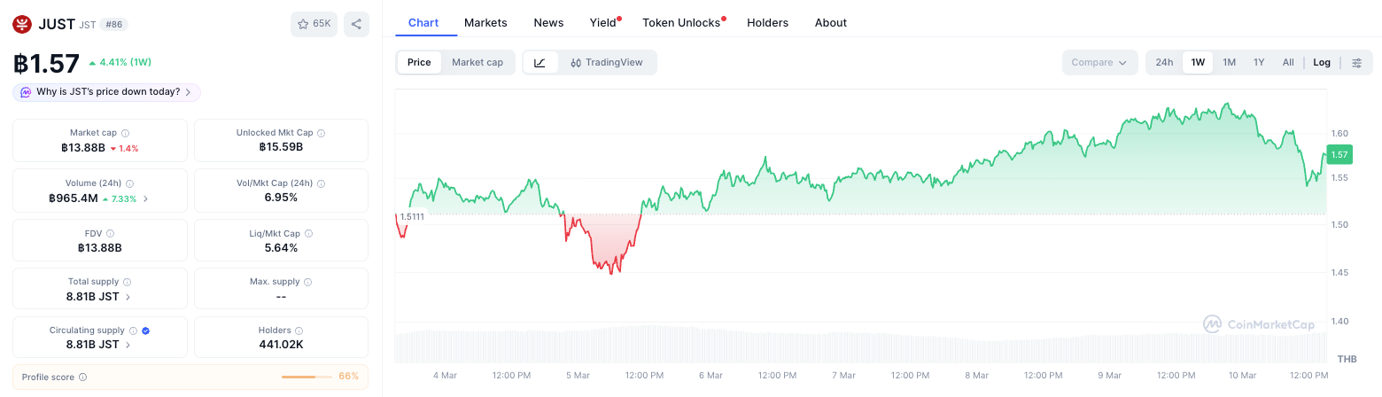
Task: Toggle Price view on chart
Action: pyautogui.click(x=419, y=62)
